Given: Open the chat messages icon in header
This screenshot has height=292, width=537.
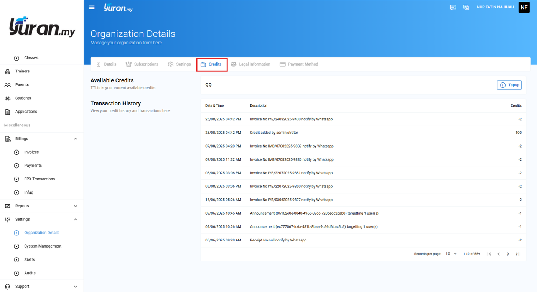Looking at the screenshot, I should tap(453, 7).
